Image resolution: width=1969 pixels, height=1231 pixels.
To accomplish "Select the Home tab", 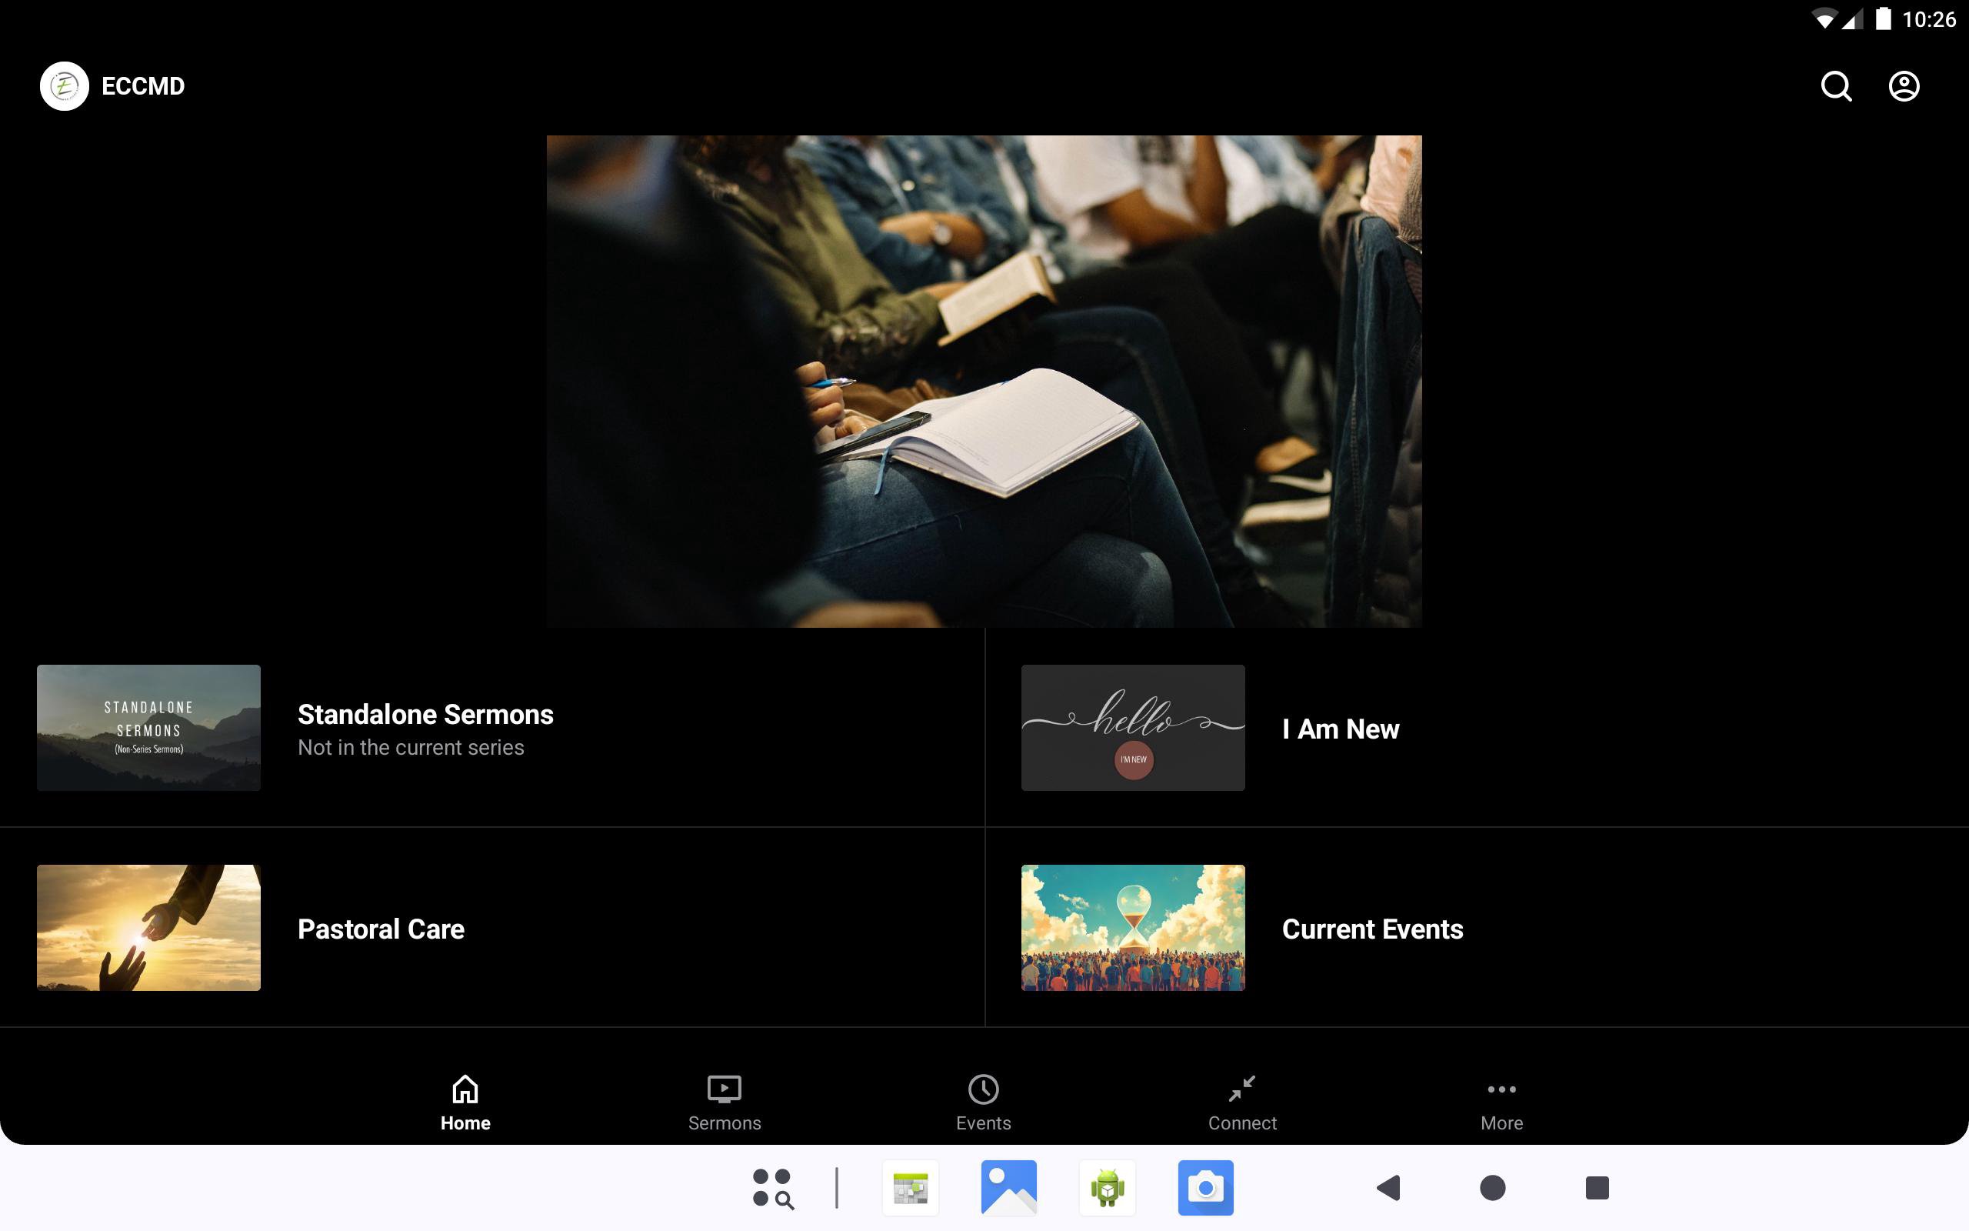I will pos(465,1103).
